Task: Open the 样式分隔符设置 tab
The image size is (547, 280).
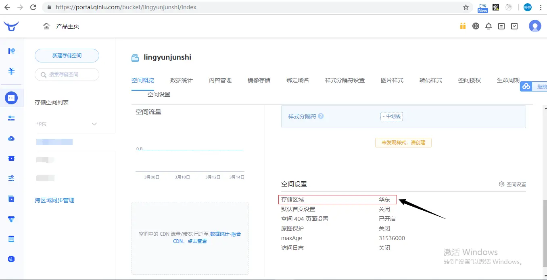Action: (345, 80)
